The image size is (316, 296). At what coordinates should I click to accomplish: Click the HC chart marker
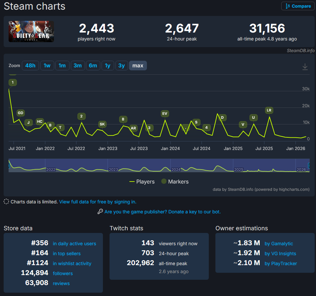(40, 121)
